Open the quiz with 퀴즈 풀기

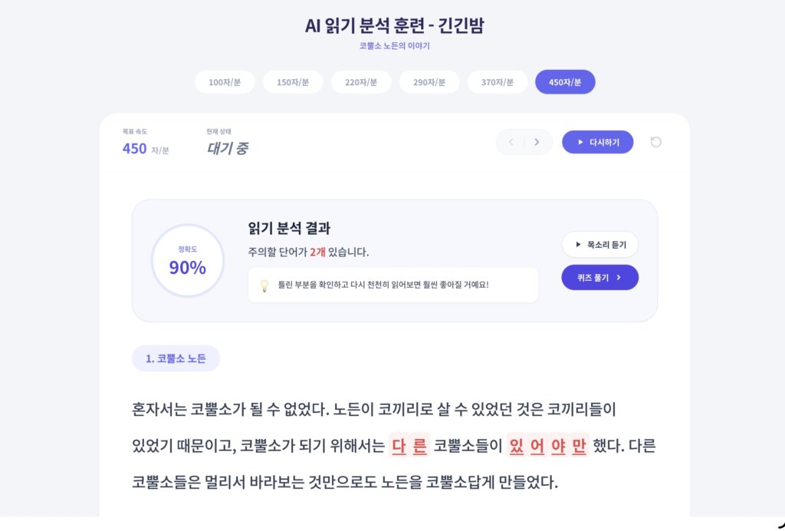(x=599, y=278)
